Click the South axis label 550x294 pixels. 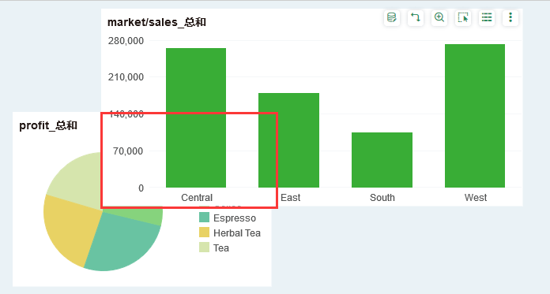point(382,198)
